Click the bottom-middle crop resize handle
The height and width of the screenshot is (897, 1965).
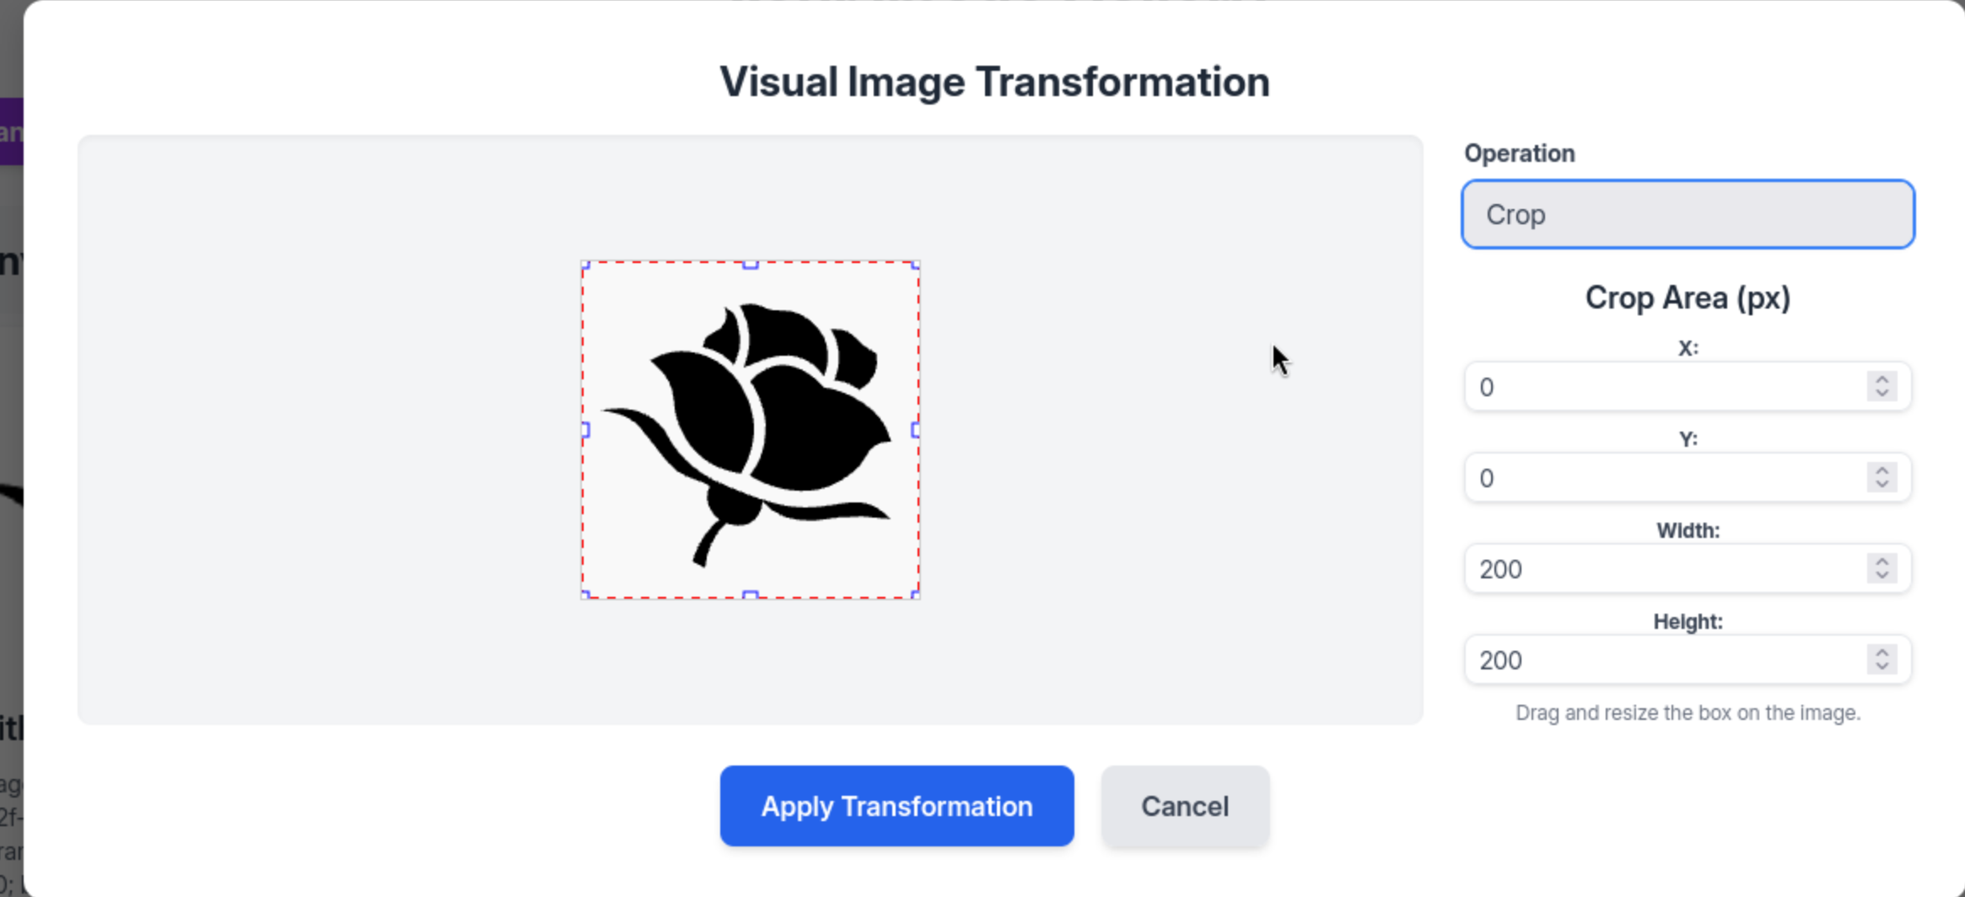coord(750,595)
